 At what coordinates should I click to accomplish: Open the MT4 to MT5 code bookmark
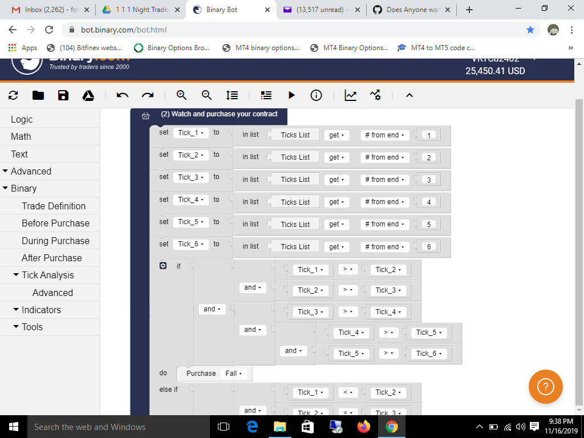pyautogui.click(x=436, y=48)
